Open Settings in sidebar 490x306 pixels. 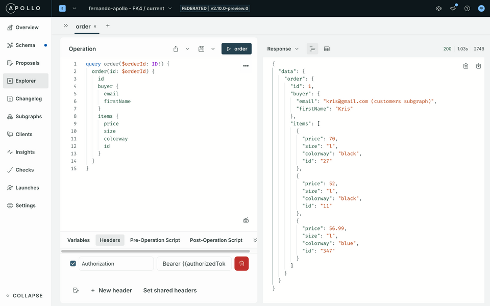click(x=26, y=206)
